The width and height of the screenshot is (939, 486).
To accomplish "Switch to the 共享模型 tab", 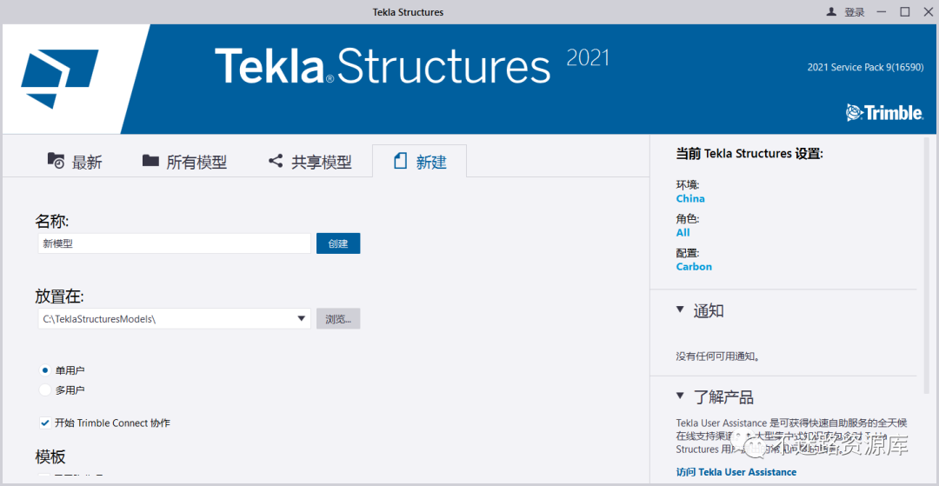I will [310, 162].
